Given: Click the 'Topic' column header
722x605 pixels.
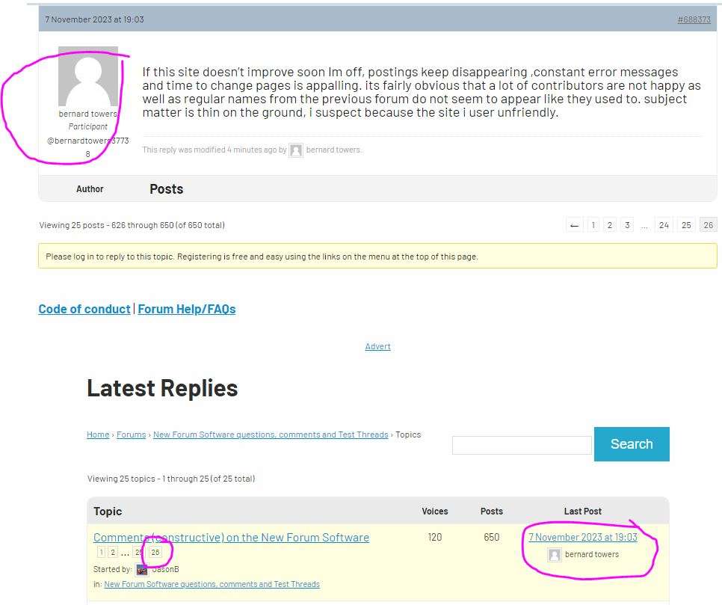Looking at the screenshot, I should tap(108, 512).
